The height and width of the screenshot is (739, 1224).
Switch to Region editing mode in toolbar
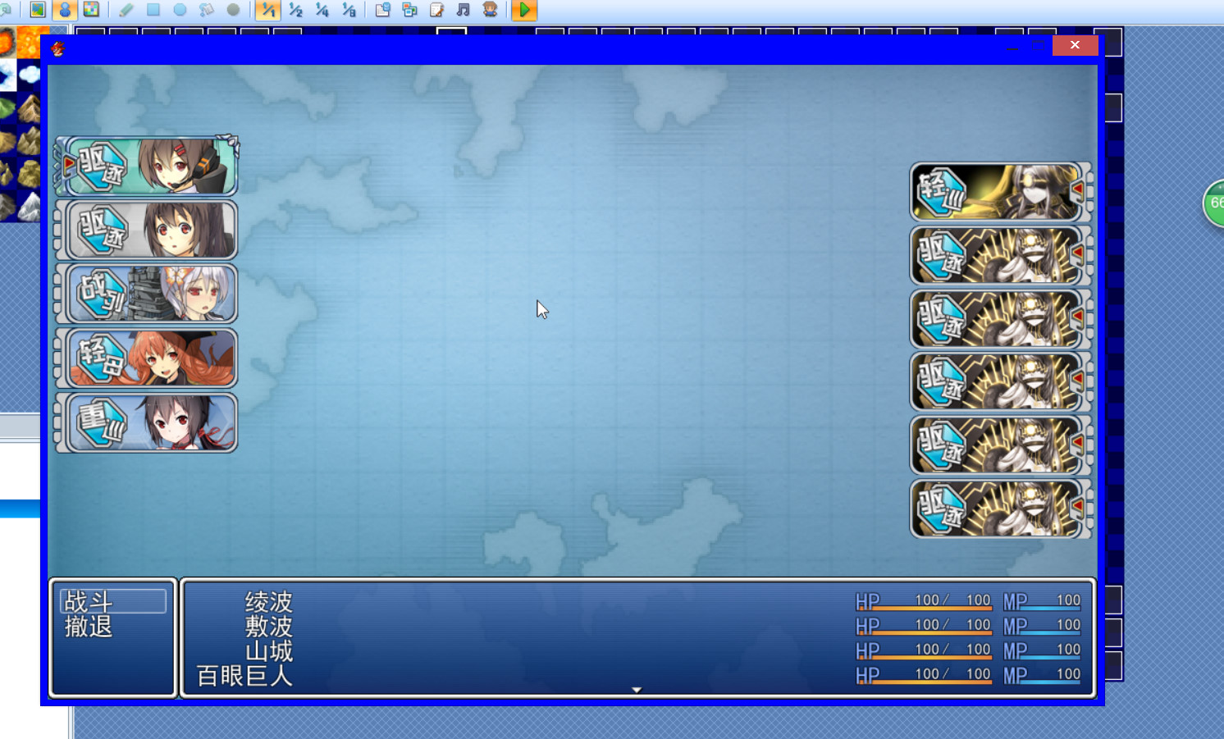click(91, 10)
